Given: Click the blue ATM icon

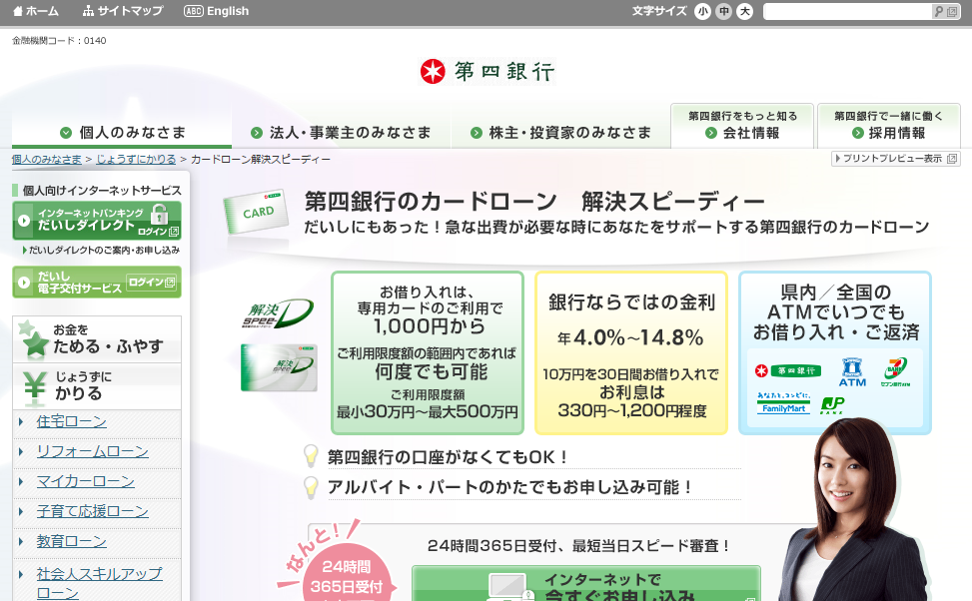Looking at the screenshot, I should point(852,371).
